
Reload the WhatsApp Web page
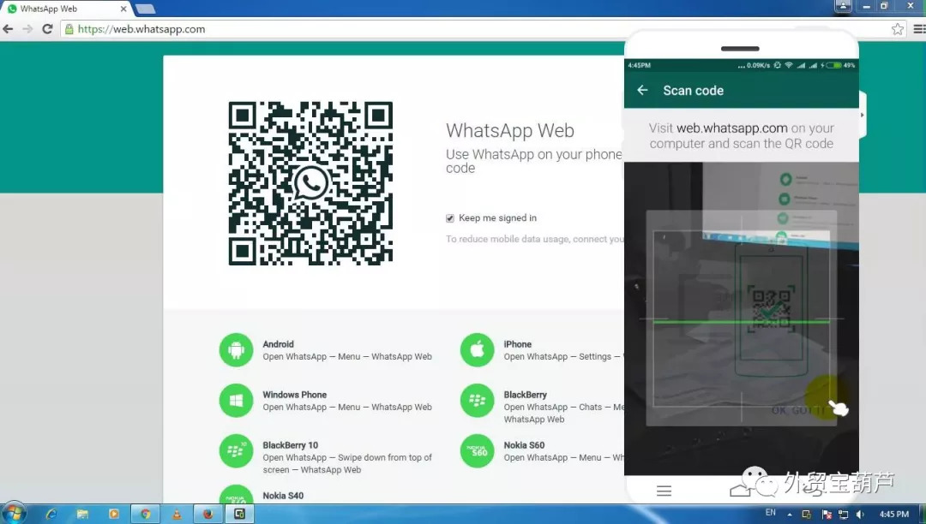tap(47, 29)
